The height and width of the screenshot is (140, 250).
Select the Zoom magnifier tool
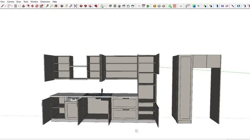pyautogui.click(x=71, y=6)
